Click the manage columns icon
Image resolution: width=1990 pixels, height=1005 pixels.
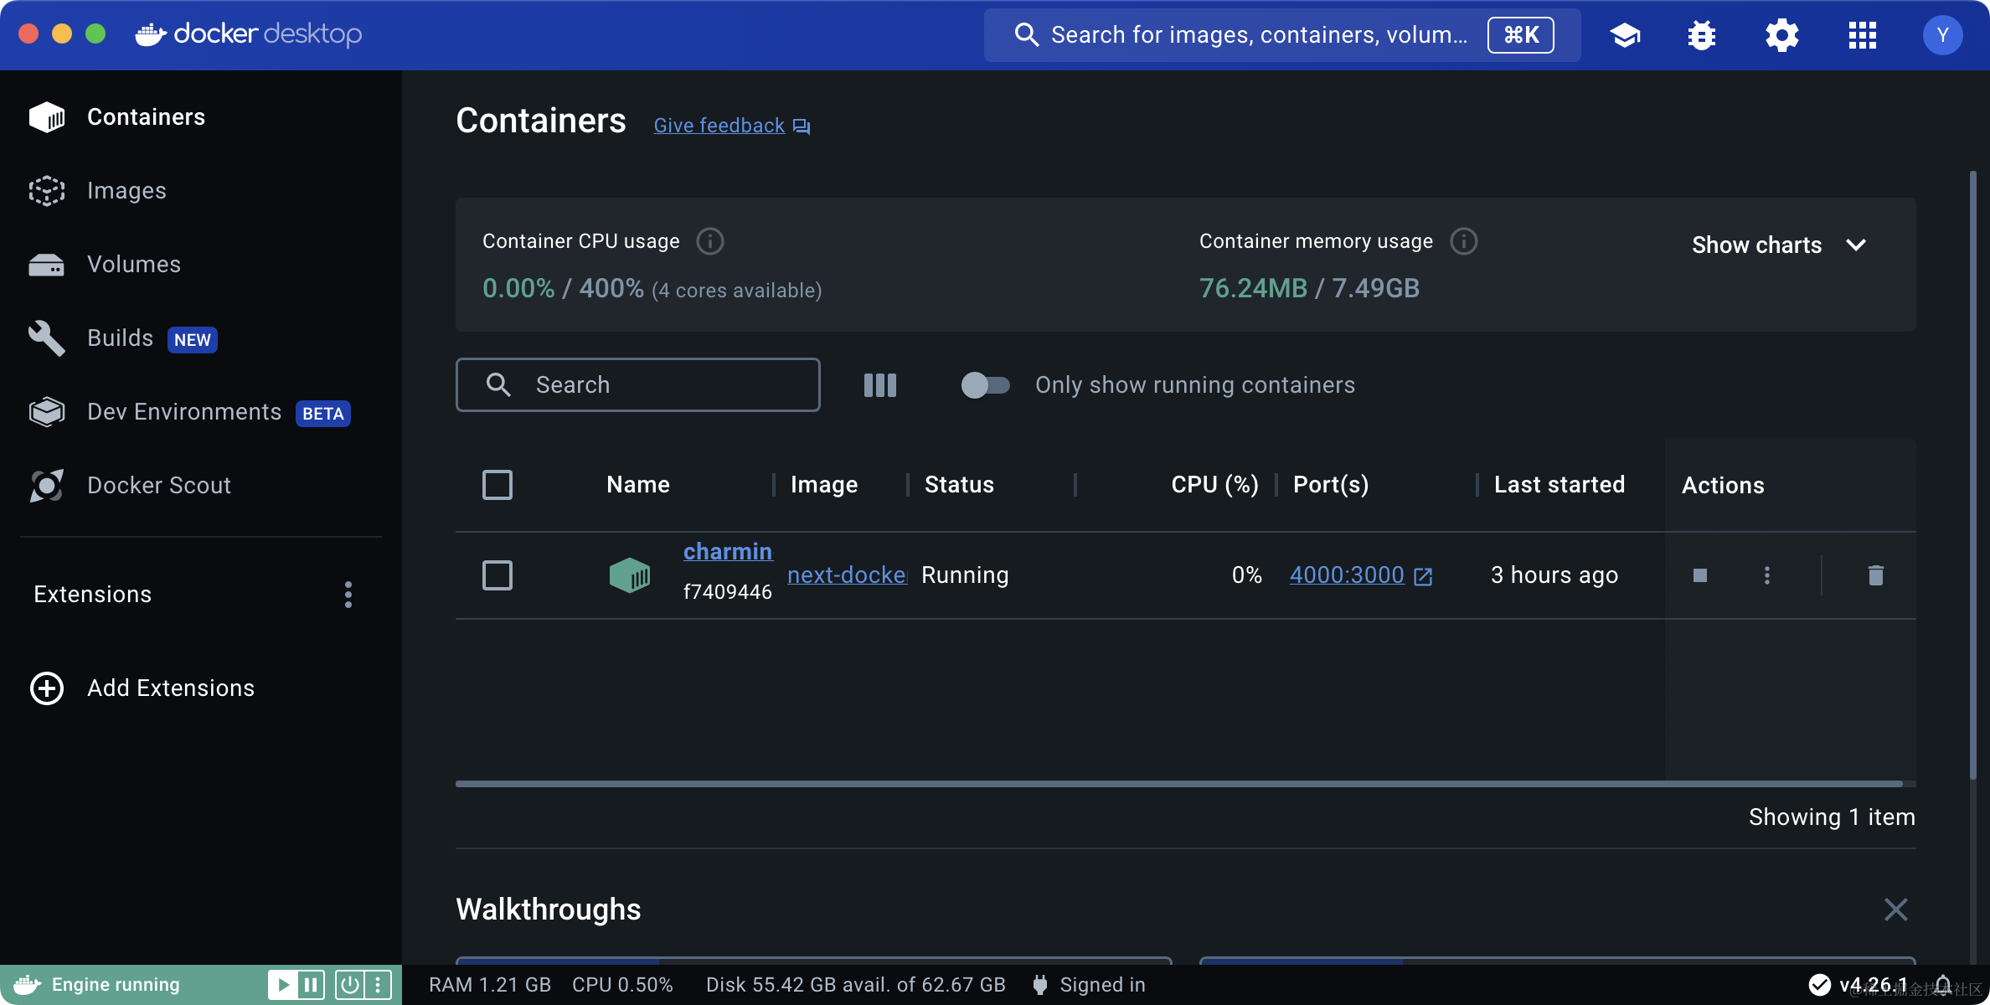tap(879, 385)
